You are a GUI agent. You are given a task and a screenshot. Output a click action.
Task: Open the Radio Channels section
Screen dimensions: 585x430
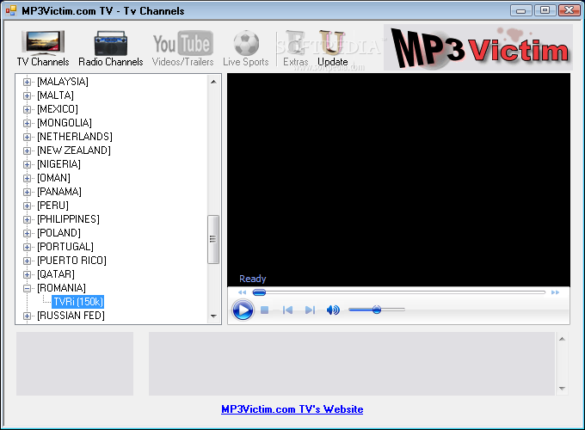[111, 48]
